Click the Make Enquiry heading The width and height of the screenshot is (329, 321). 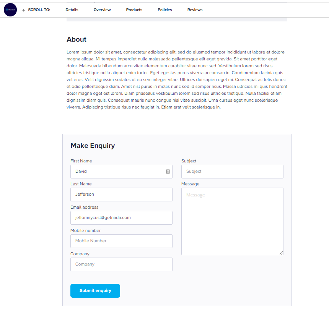[93, 146]
